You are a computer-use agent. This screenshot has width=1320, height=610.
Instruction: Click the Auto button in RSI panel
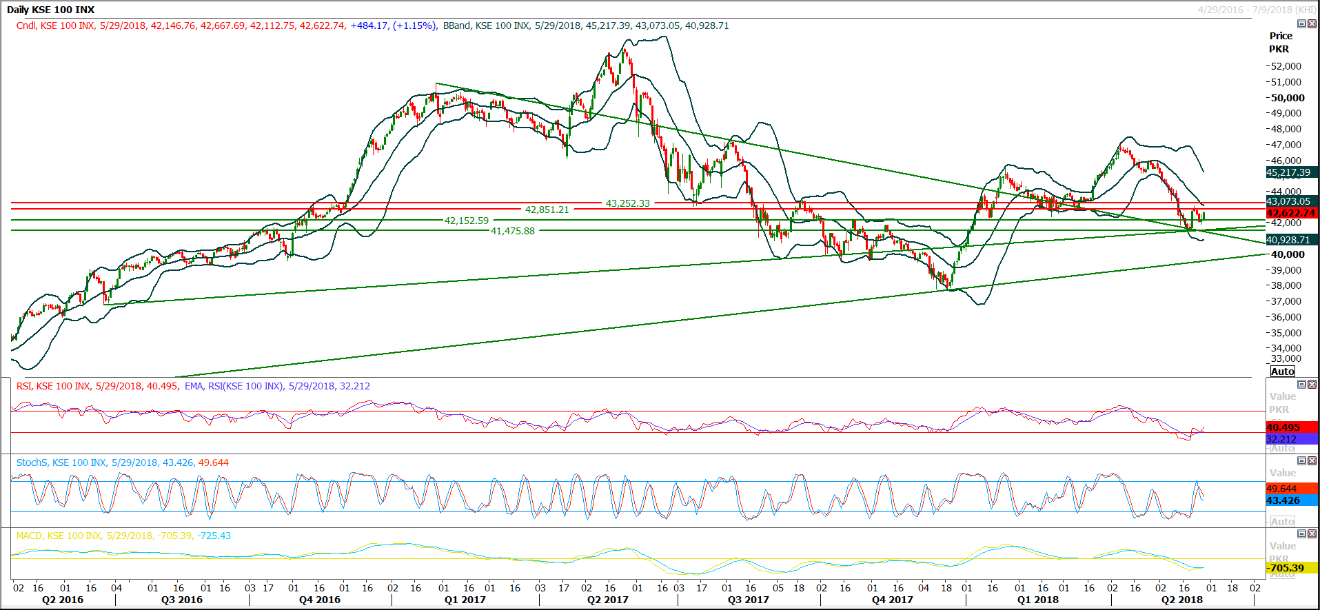coord(1282,448)
